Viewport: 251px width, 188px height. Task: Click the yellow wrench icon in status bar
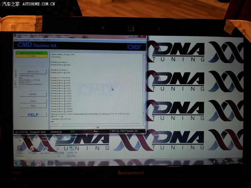click(96, 131)
